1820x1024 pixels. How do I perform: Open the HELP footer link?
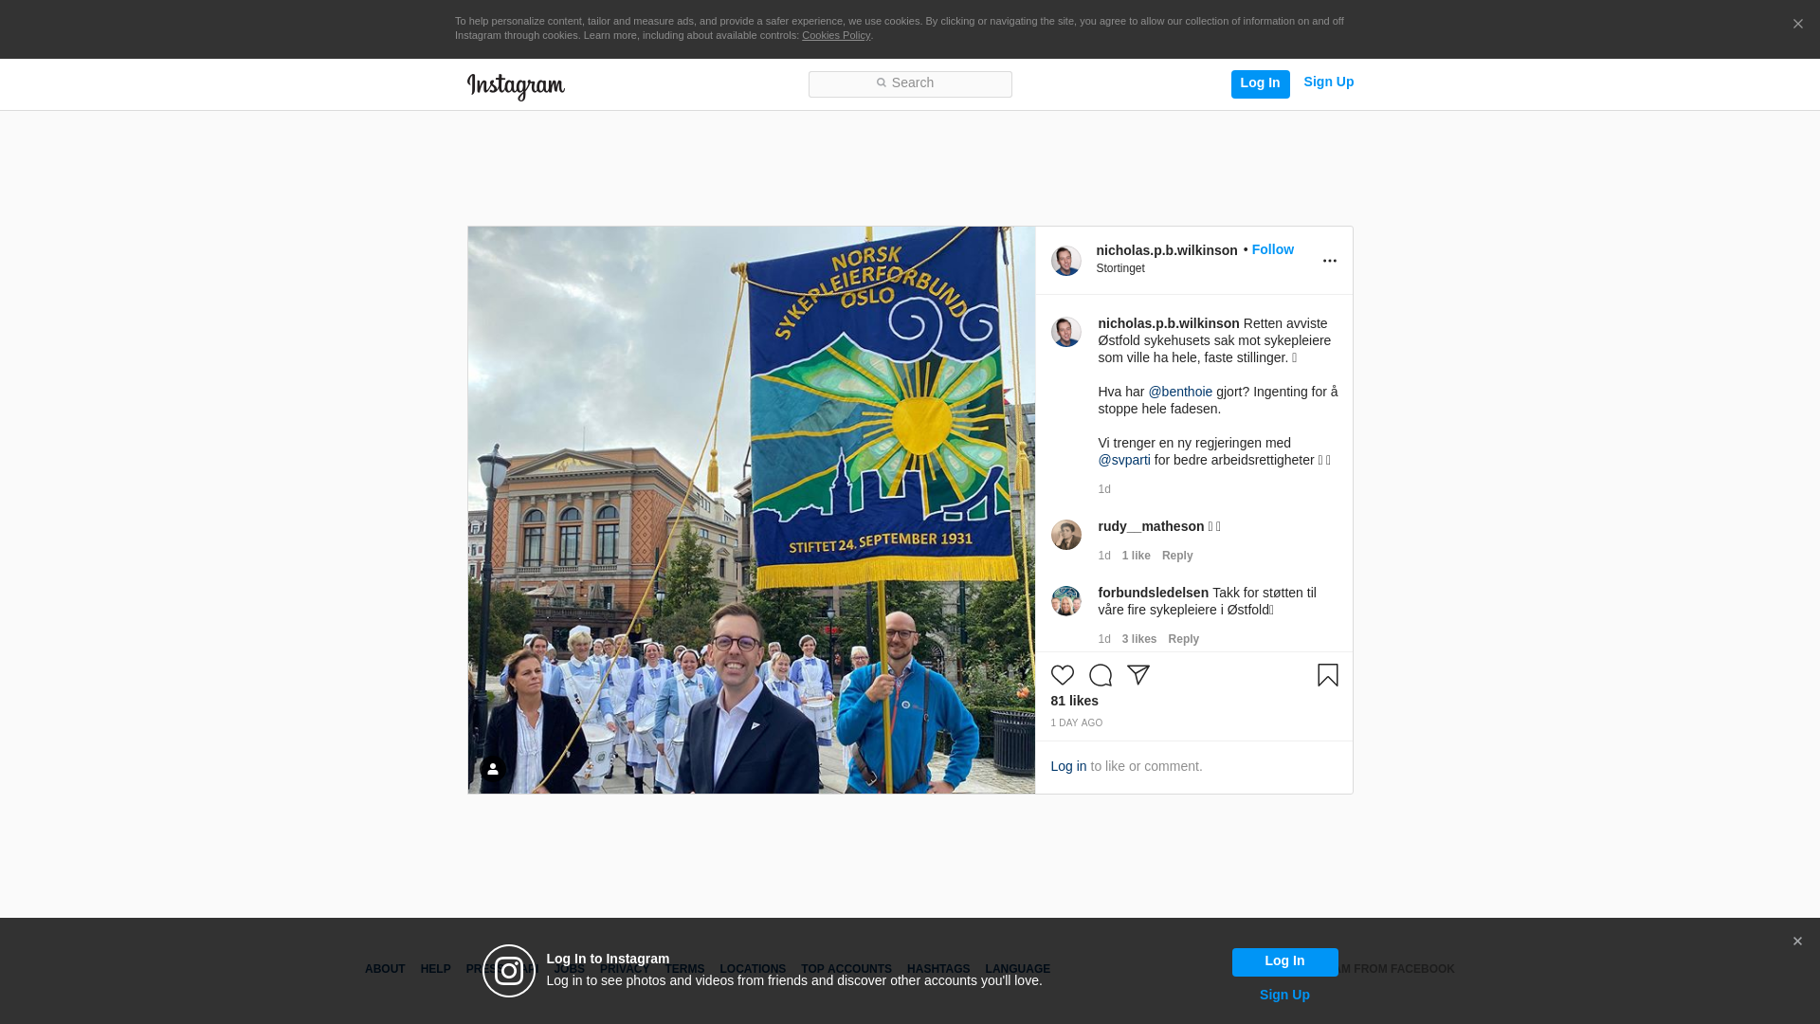tap(435, 969)
